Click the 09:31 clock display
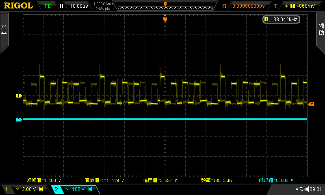Image resolution: width=325 pixels, height=195 pixels. point(316,189)
